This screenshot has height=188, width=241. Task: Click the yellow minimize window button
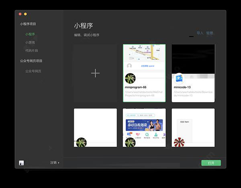coord(26,14)
